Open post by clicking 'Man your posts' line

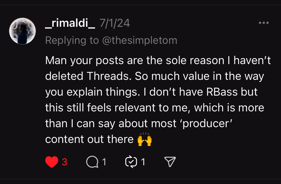click(157, 61)
